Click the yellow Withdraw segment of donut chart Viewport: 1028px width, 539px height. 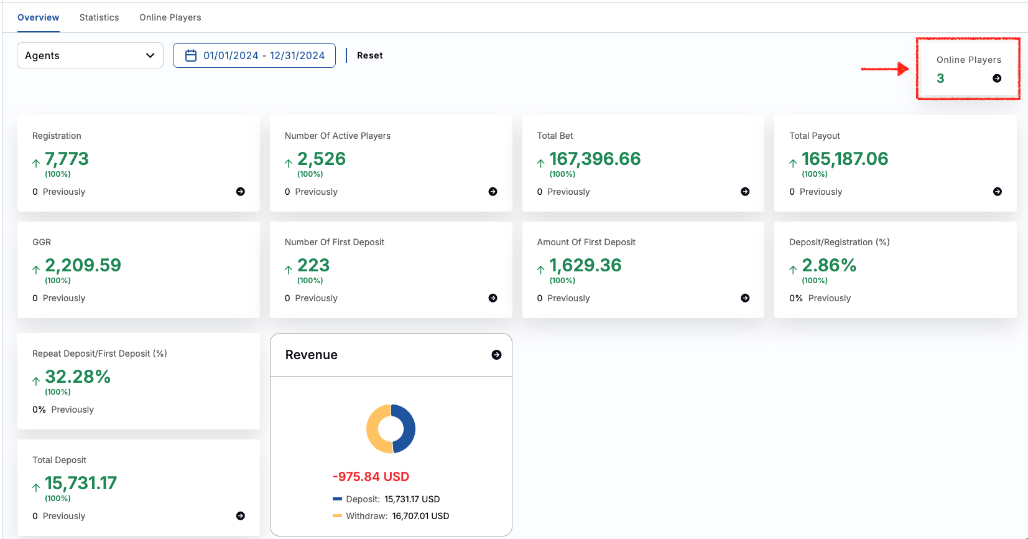374,429
